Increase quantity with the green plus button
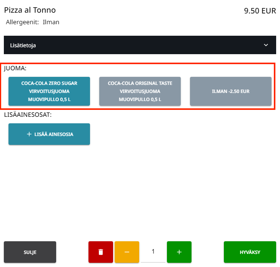Screen dimensions: 280x267 (179, 252)
